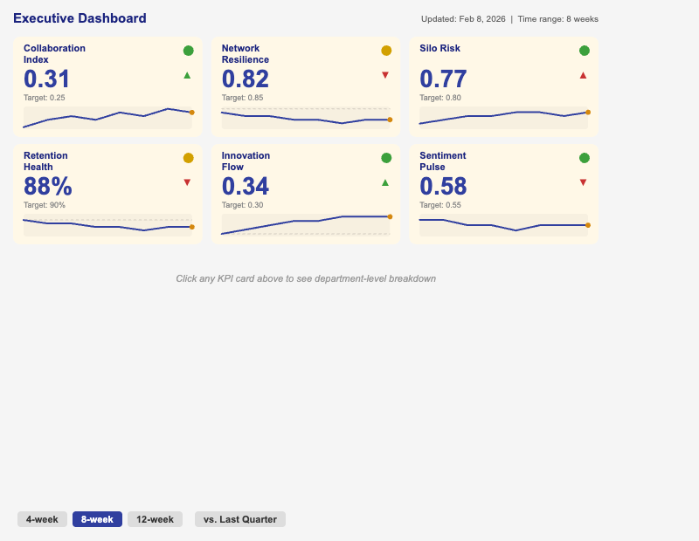Click the green status dot on Collaboration Index
Image resolution: width=699 pixels, height=541 pixels.
tap(188, 51)
